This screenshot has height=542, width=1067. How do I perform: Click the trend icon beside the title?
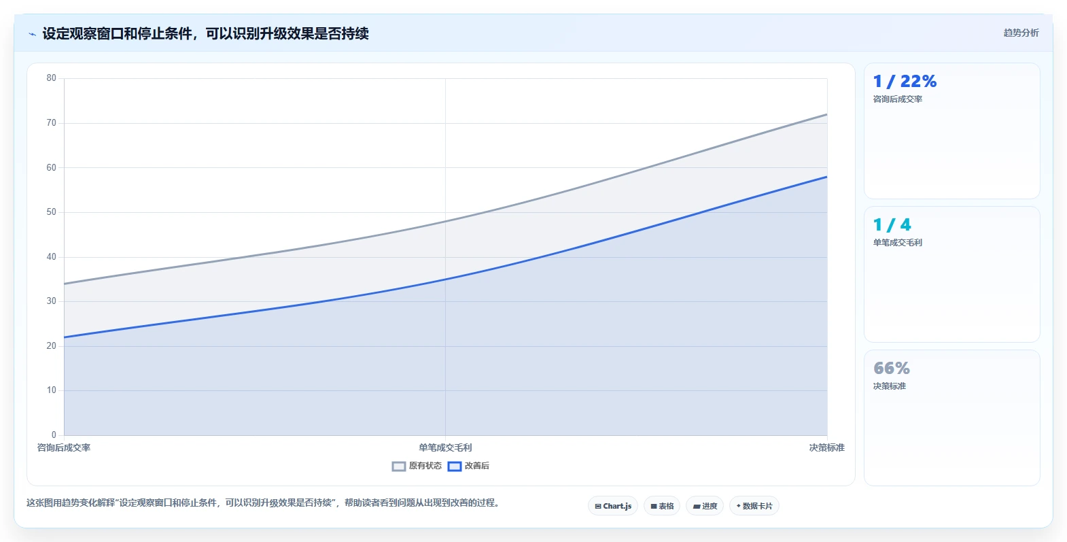pyautogui.click(x=32, y=34)
